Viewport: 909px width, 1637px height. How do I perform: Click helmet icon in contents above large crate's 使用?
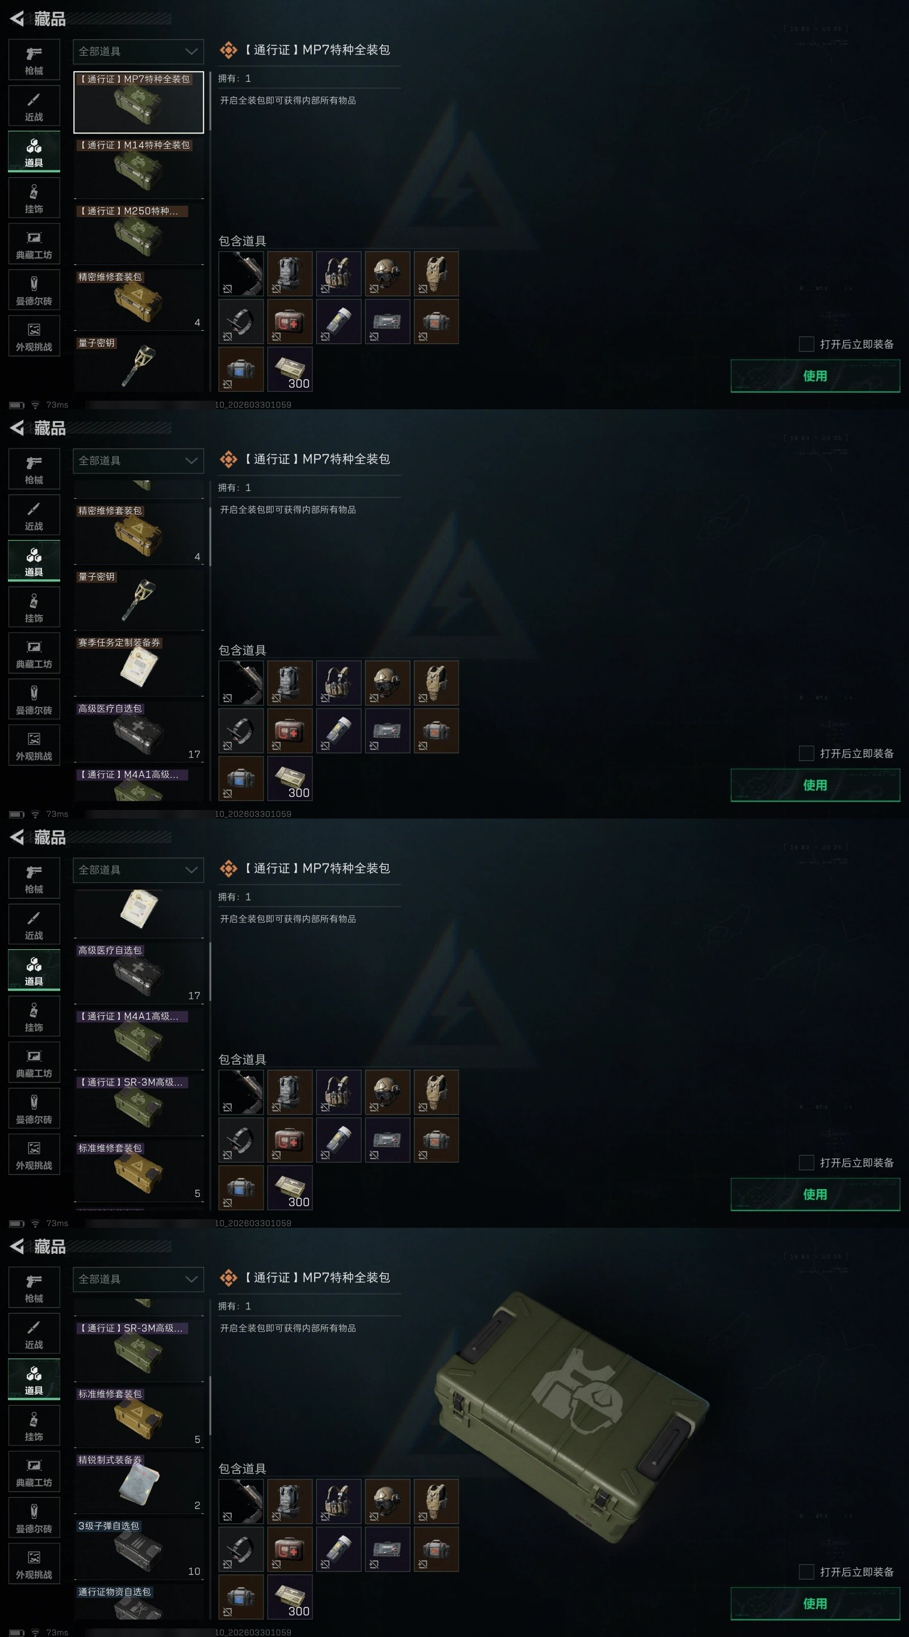(x=387, y=1501)
